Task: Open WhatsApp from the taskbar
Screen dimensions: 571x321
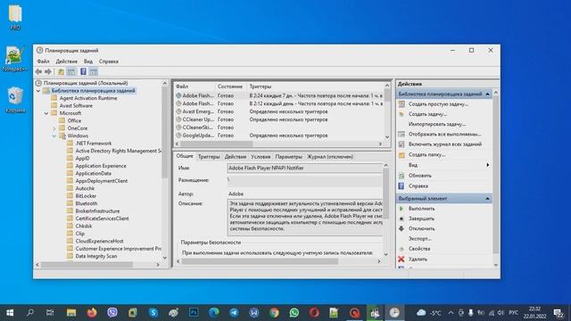Action: [294, 313]
